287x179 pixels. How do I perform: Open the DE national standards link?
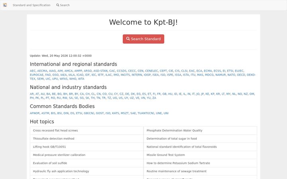pyautogui.click(x=127, y=94)
